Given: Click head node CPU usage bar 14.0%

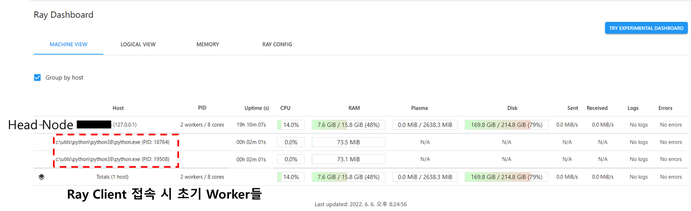Looking at the screenshot, I should pyautogui.click(x=291, y=125).
